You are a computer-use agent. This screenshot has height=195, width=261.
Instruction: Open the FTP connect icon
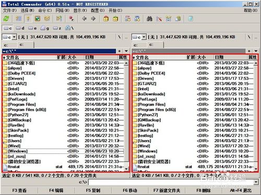pyautogui.click(x=128, y=19)
